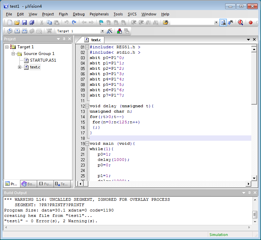Image resolution: width=261 pixels, height=240 pixels.
Task: Open the Project menu
Action: tap(48, 14)
